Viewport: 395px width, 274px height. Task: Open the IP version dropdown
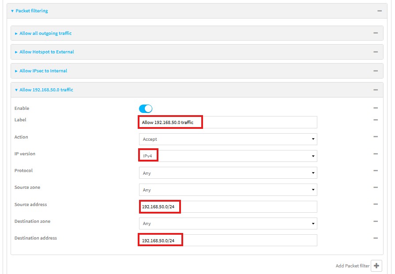pos(228,156)
